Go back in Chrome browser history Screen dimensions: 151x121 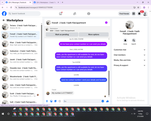(x=3, y=7)
